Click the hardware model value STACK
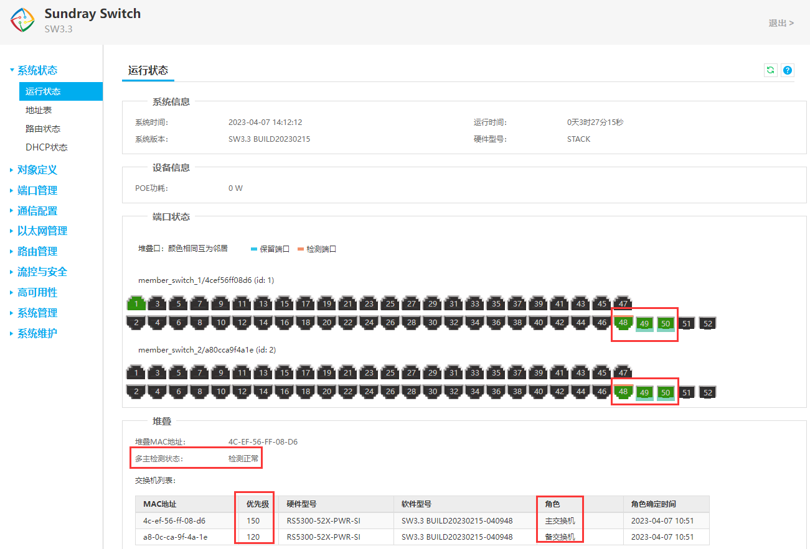This screenshot has width=810, height=549. (578, 139)
